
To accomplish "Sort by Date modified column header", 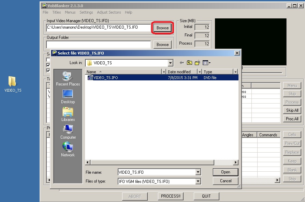I will pyautogui.click(x=182, y=72).
